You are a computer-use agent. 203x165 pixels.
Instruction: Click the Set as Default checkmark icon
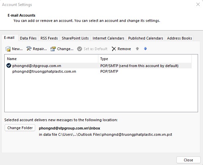click(x=80, y=49)
